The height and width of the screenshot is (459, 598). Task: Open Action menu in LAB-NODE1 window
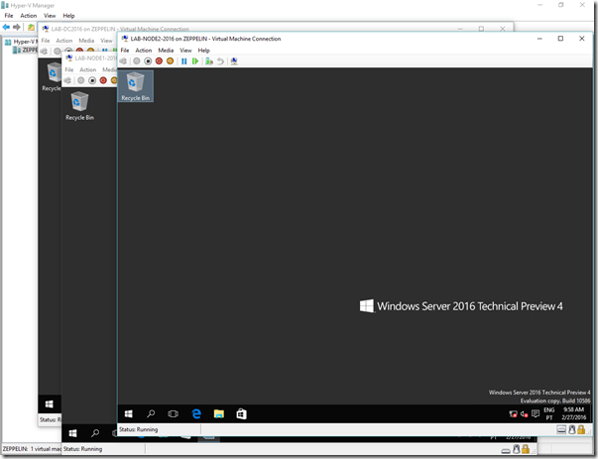[x=87, y=69]
